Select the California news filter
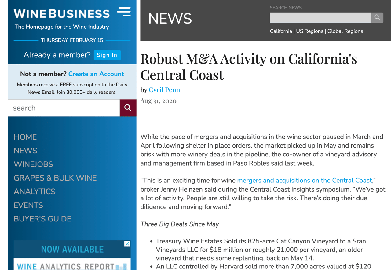This screenshot has height=270, width=391. [281, 31]
